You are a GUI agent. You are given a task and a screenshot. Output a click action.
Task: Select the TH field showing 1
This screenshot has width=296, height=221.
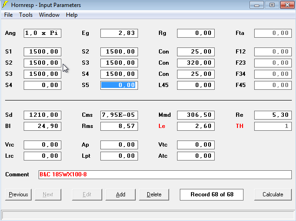click(273, 126)
